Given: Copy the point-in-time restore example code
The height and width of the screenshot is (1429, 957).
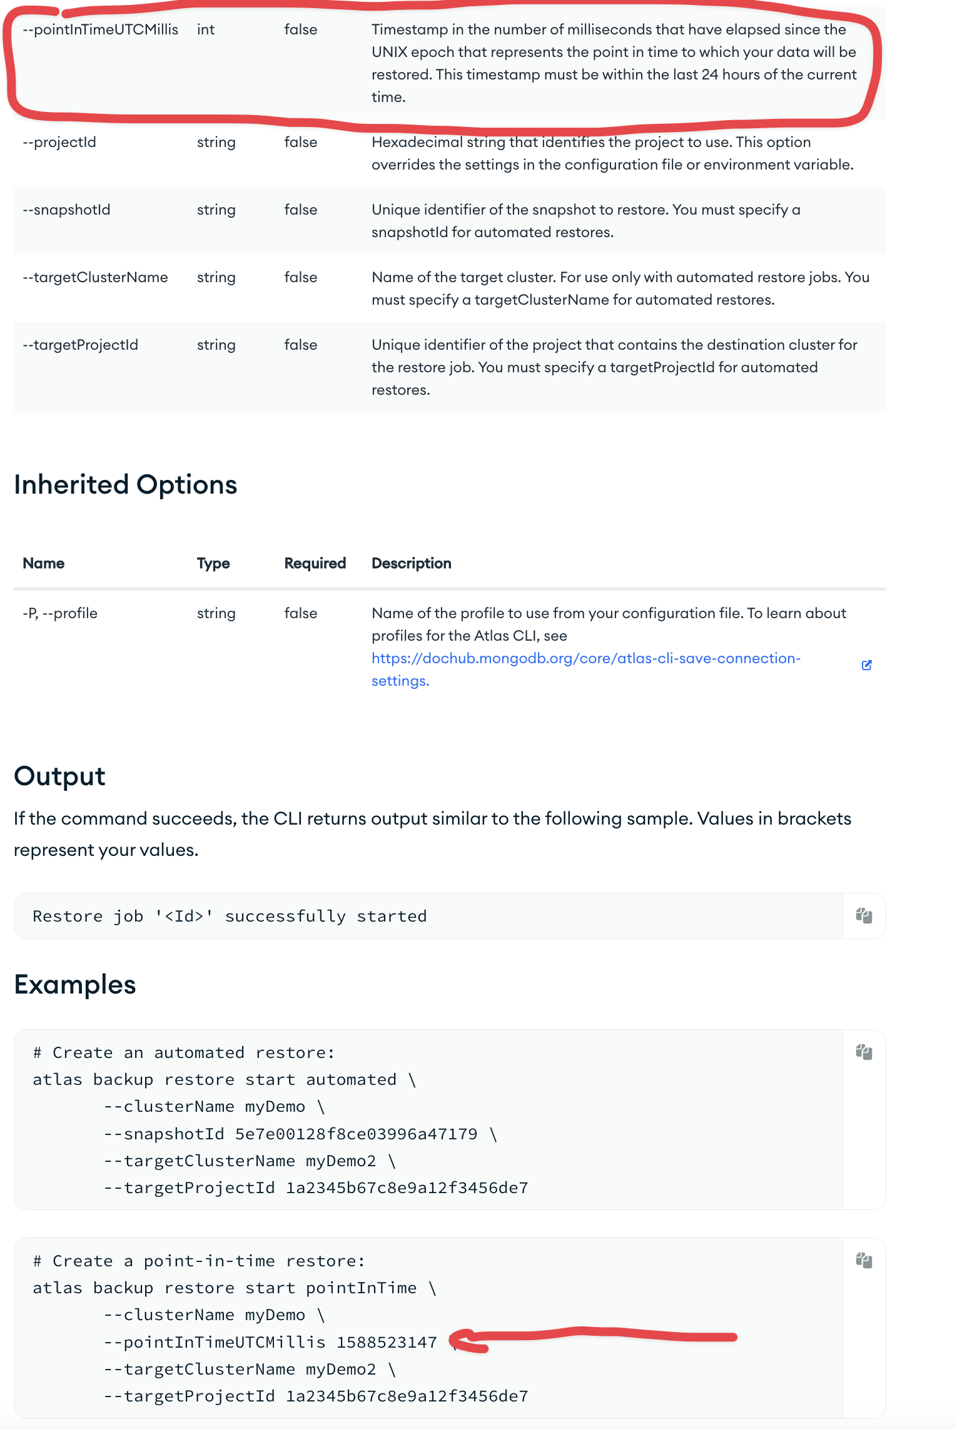Looking at the screenshot, I should tap(864, 1261).
